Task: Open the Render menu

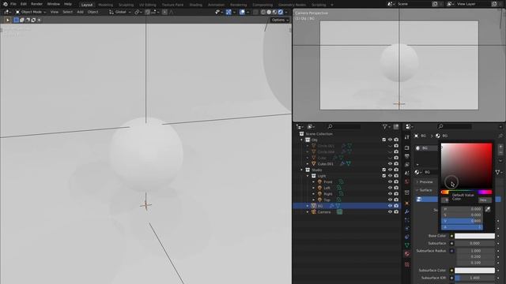Action: pos(36,4)
